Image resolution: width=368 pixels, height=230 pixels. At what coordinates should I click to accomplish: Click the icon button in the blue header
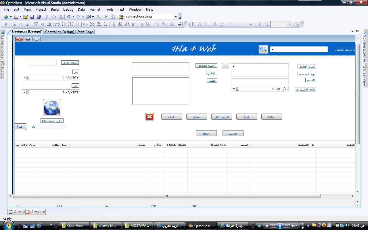click(263, 49)
